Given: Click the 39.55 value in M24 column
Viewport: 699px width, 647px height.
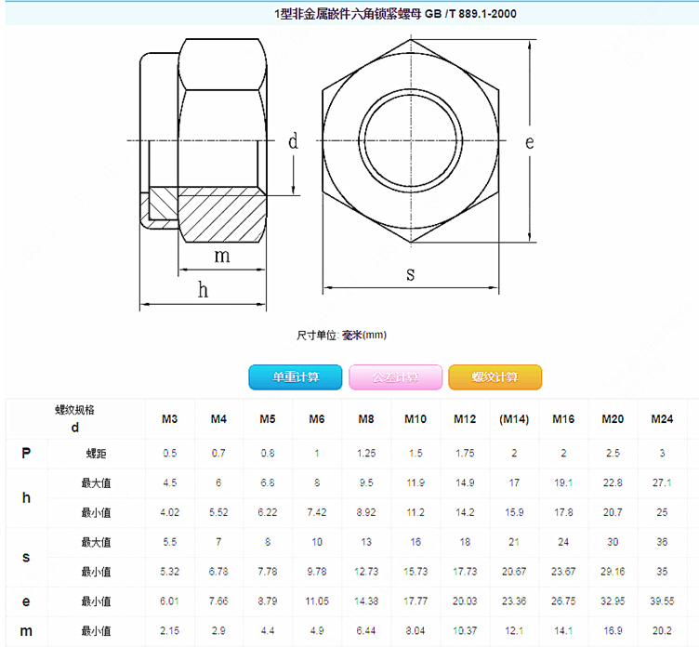Looking at the screenshot, I should pyautogui.click(x=661, y=601).
